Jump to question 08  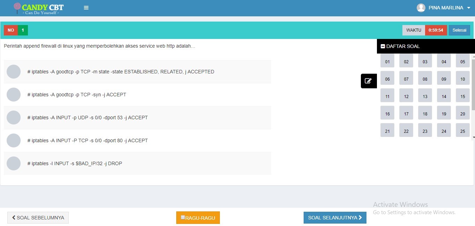(425, 79)
